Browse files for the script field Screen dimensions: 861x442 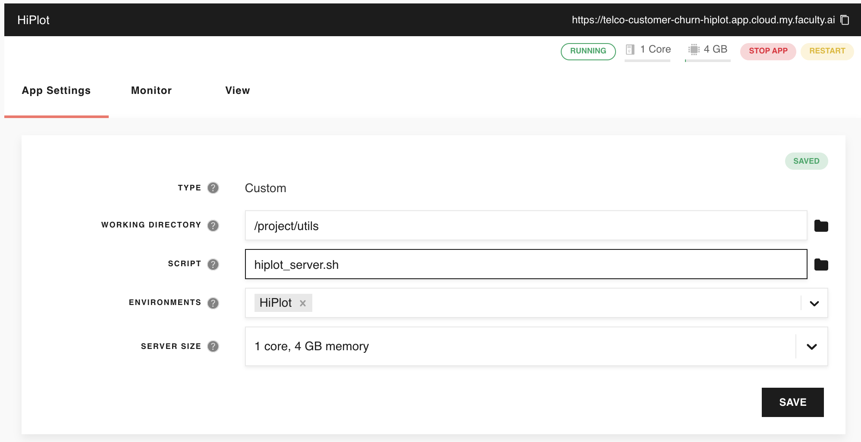click(821, 265)
